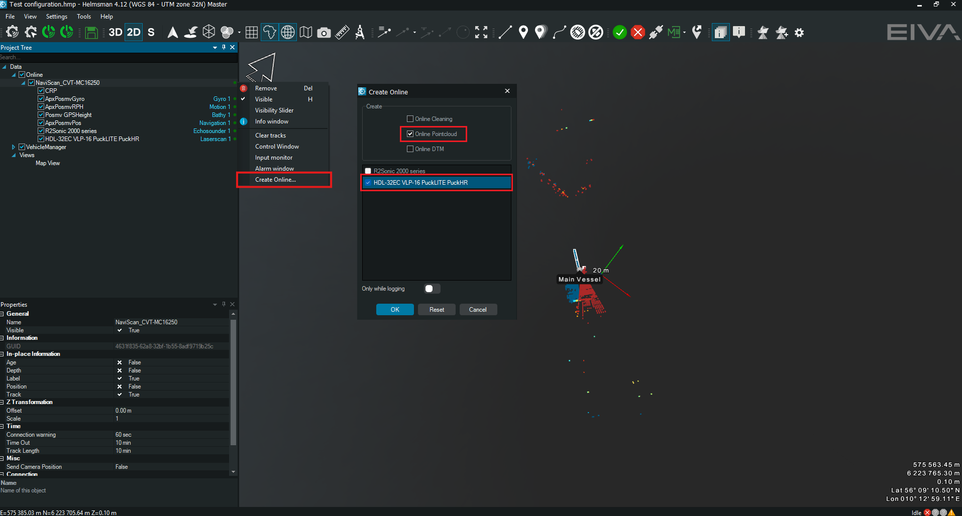
Task: Click the Project Tree search field
Action: (x=119, y=57)
